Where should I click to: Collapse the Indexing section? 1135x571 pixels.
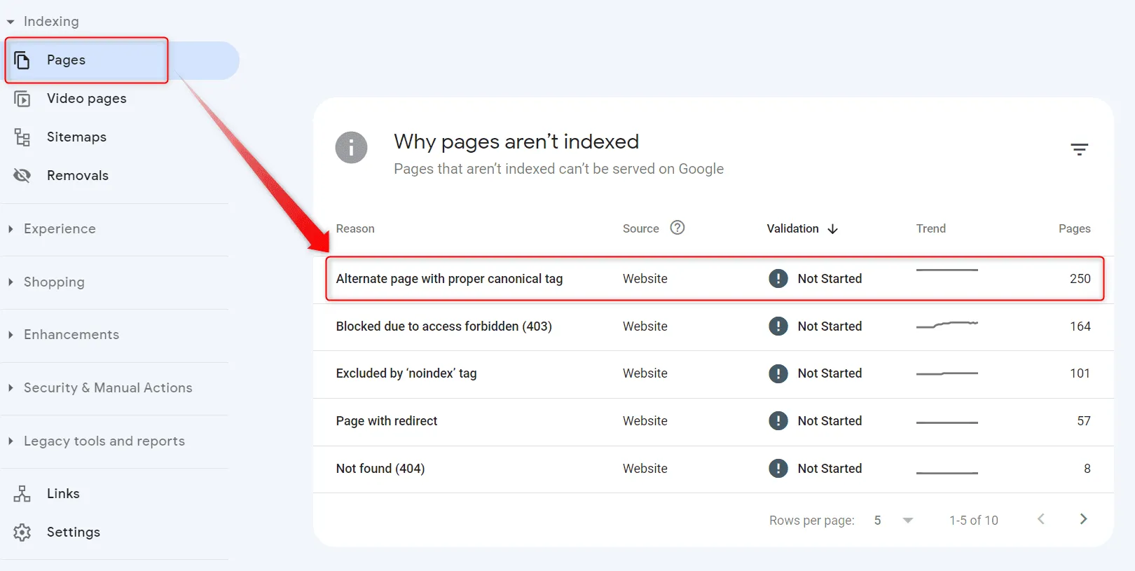click(x=42, y=22)
